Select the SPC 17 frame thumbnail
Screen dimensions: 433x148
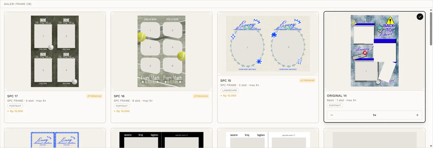[55, 51]
